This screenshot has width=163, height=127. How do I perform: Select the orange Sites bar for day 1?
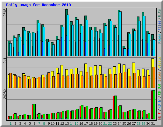[x=11, y=80]
